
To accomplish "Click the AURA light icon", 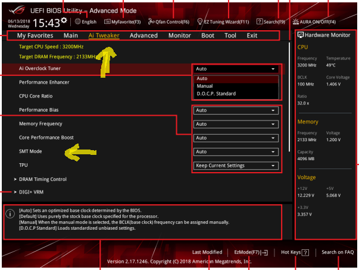I will 295,22.
